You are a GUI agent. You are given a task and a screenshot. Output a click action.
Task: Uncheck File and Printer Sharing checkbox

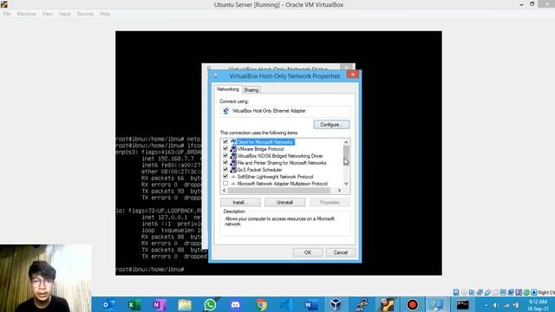click(x=225, y=162)
